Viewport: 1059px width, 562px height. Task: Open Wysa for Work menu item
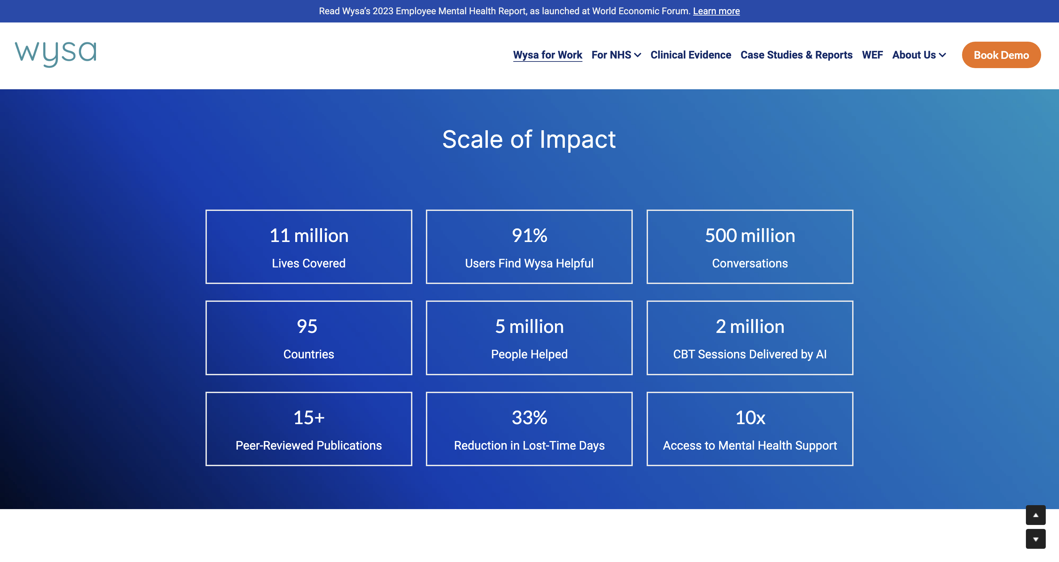click(548, 55)
